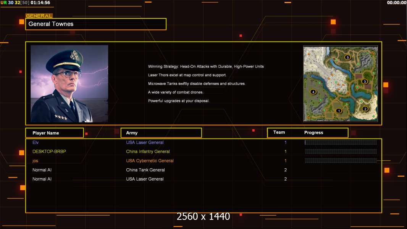This screenshot has height=229, width=407.
Task: Click China Tank General army entry
Action: 145,170
